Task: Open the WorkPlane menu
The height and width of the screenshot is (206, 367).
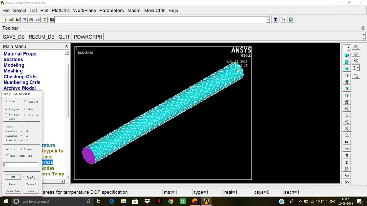Action: coord(84,11)
